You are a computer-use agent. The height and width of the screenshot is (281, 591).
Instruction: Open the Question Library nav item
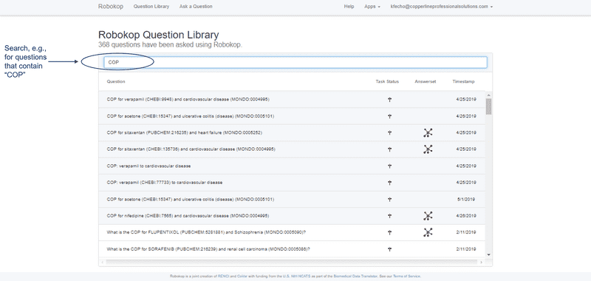pos(151,7)
